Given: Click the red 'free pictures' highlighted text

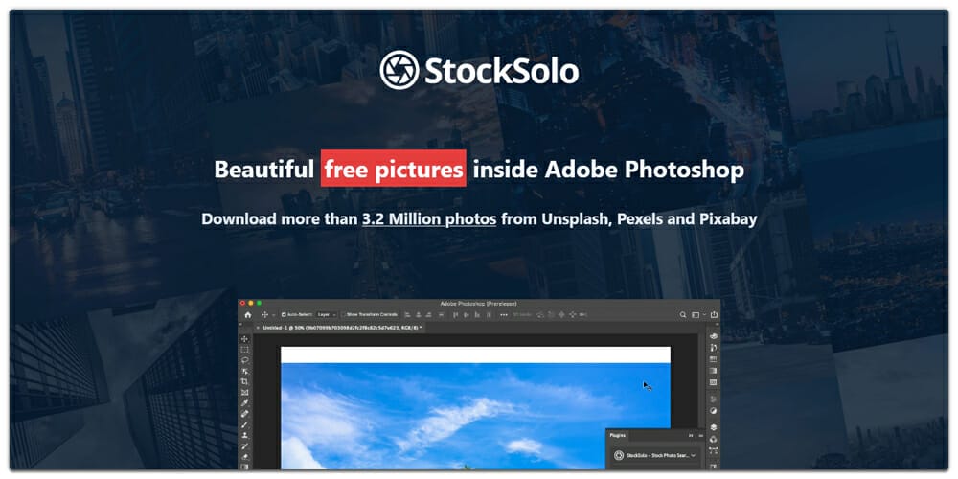Looking at the screenshot, I should [394, 169].
